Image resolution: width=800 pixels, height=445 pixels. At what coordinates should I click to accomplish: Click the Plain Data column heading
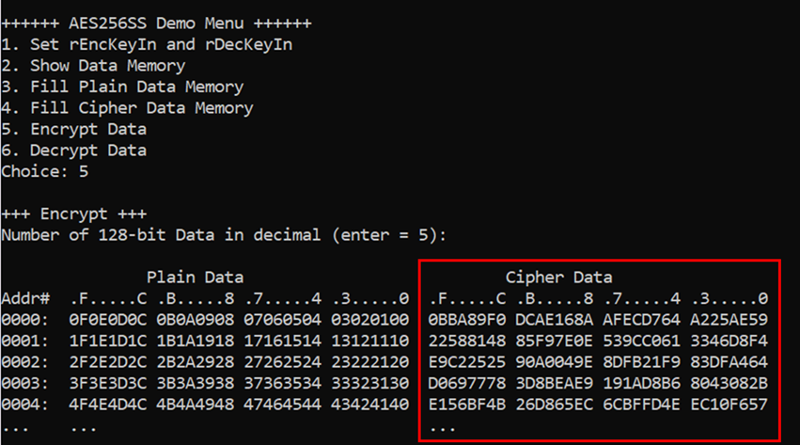pyautogui.click(x=195, y=278)
